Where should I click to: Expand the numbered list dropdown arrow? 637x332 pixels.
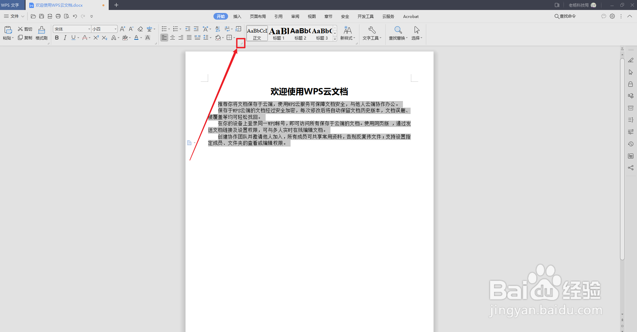tap(181, 29)
